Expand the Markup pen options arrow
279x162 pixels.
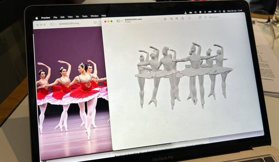click(x=194, y=18)
